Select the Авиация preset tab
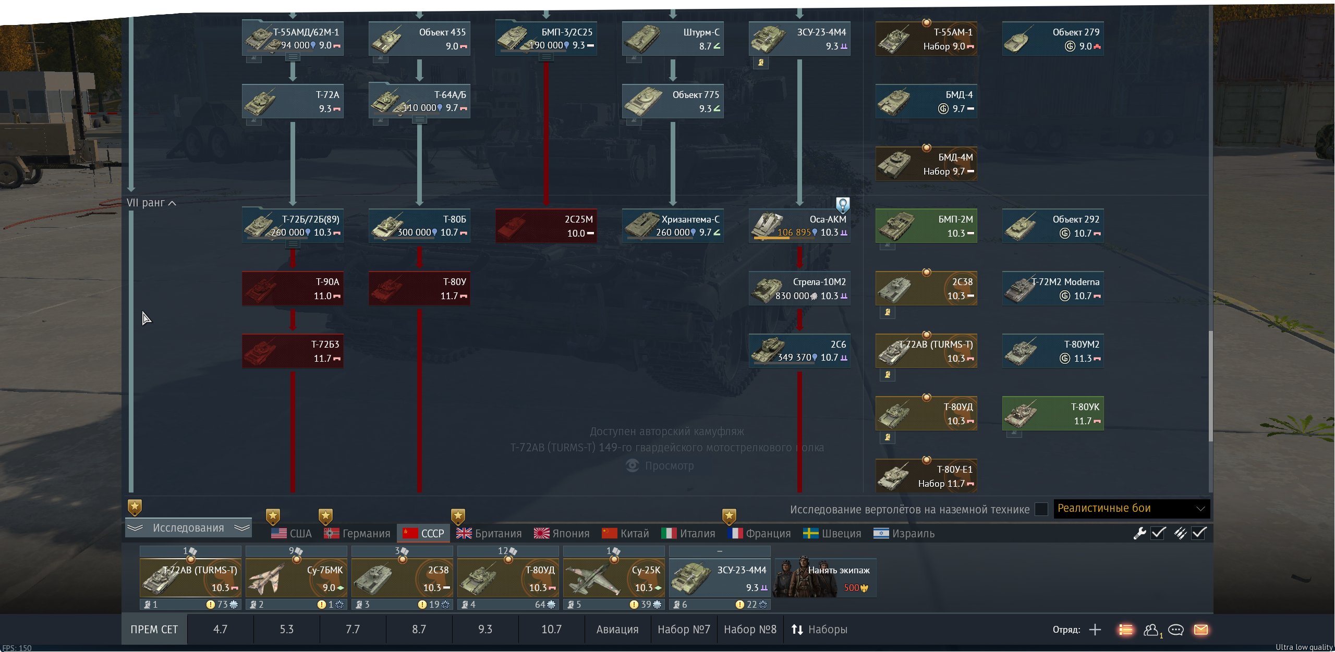This screenshot has width=1335, height=652. pos(617,630)
